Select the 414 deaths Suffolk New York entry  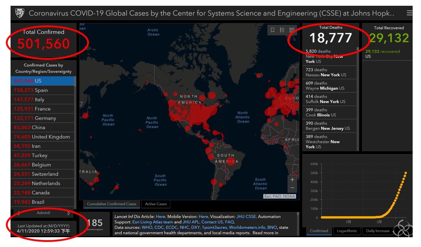click(329, 99)
